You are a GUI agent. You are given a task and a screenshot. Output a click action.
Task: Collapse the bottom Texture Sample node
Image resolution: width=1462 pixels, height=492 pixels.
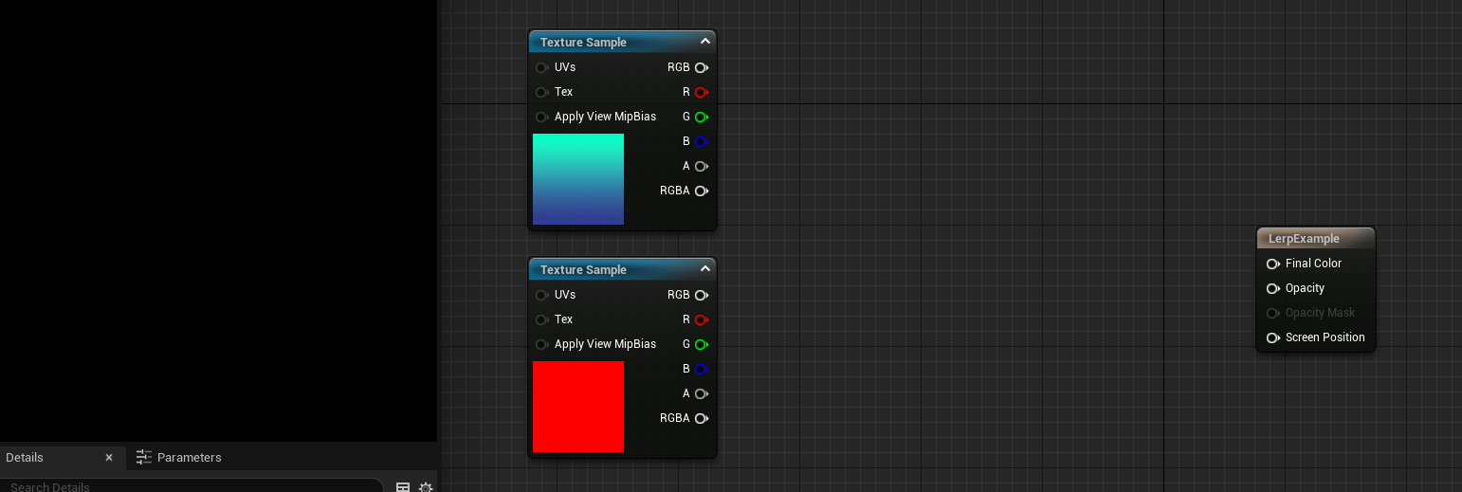(704, 269)
